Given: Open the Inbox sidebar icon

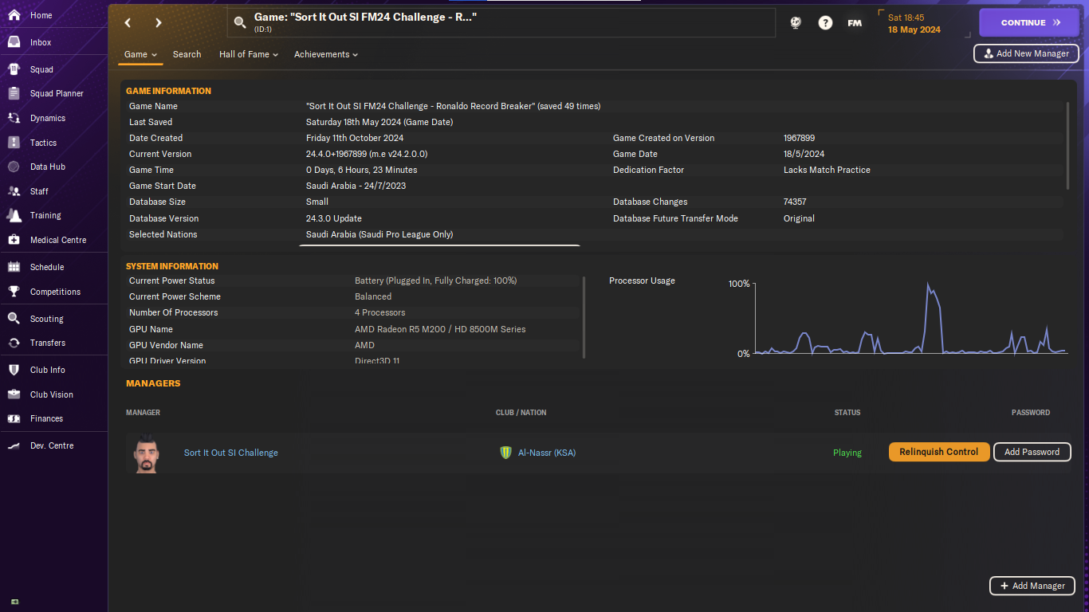Looking at the screenshot, I should (14, 42).
